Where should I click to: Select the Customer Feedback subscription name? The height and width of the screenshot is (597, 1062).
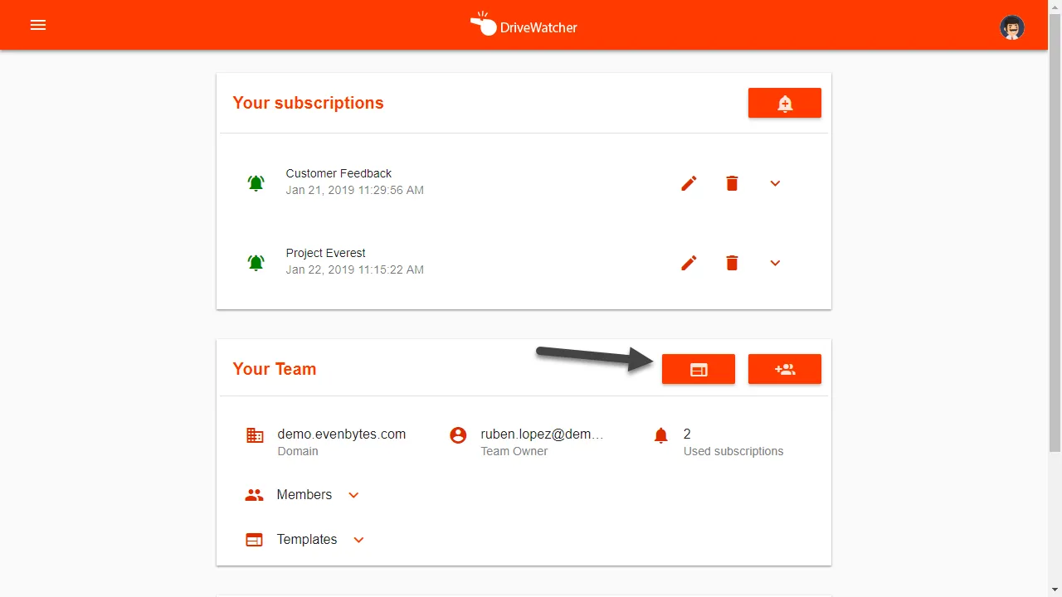(x=339, y=173)
